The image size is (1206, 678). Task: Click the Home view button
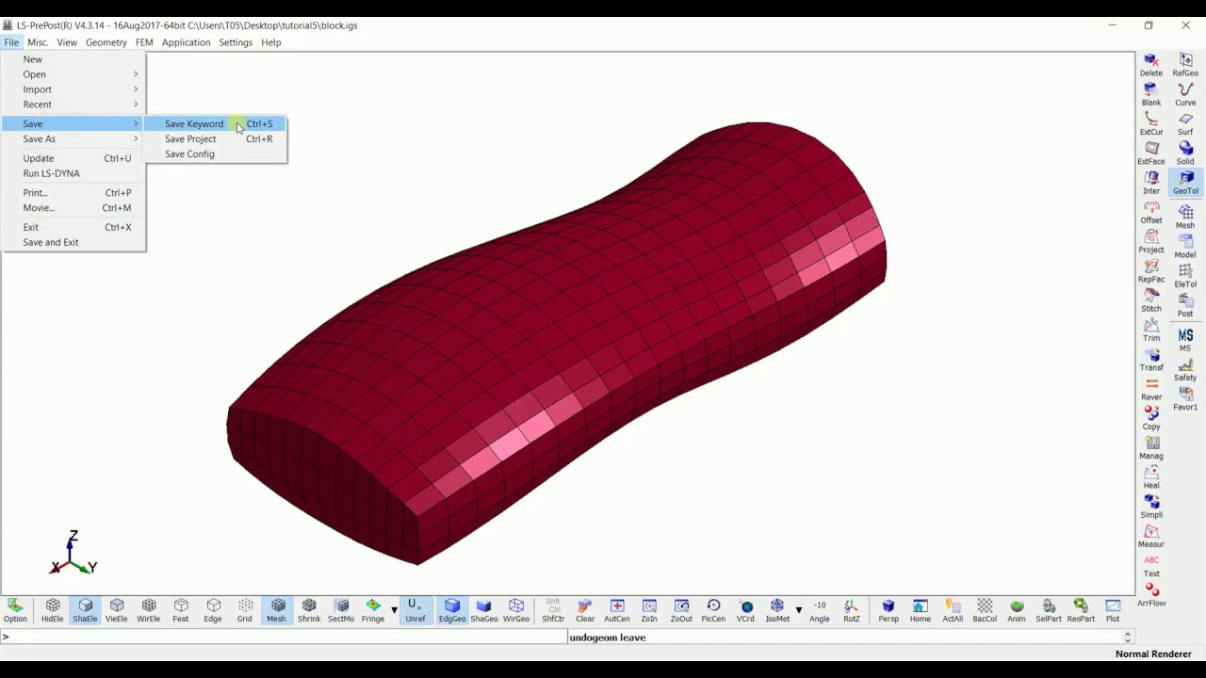pos(921,610)
